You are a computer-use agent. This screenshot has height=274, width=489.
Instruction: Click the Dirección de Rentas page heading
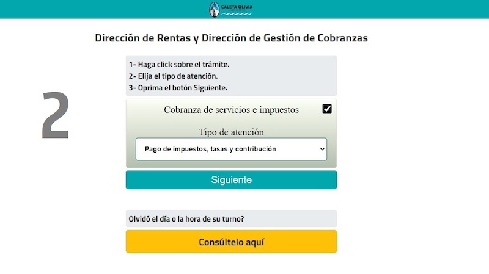click(x=231, y=38)
